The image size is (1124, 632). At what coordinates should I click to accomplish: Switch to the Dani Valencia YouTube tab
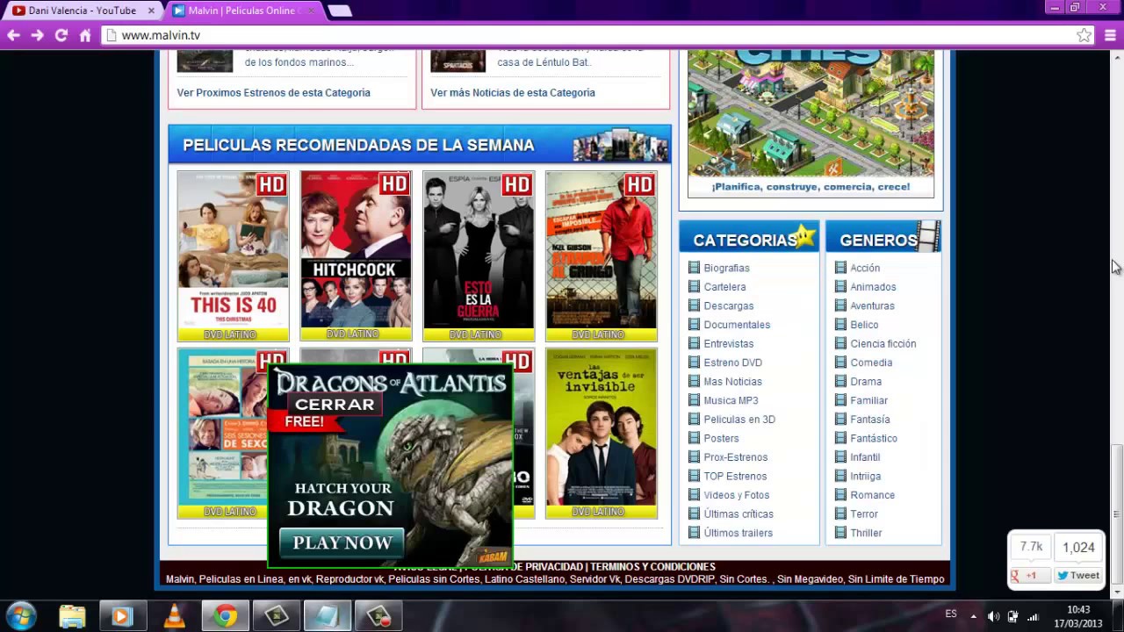[81, 11]
